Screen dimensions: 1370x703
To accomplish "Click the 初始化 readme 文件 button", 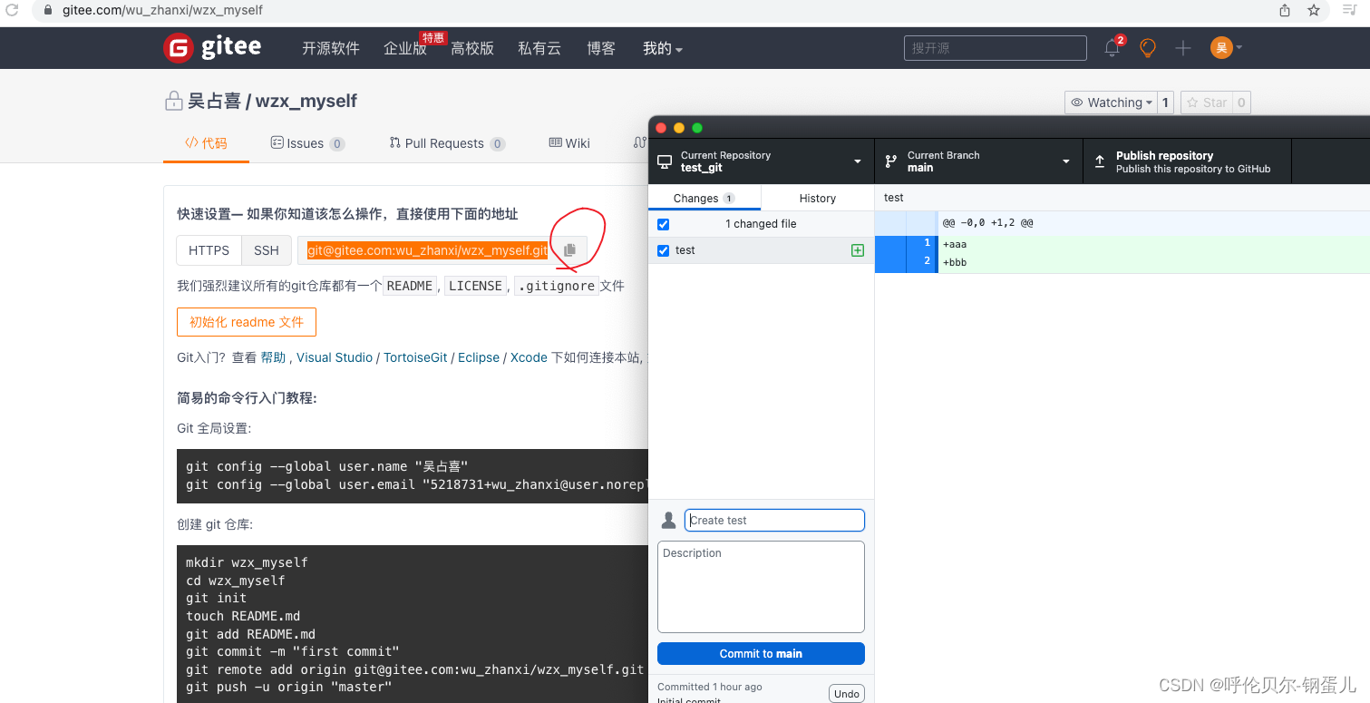I will 247,322.
